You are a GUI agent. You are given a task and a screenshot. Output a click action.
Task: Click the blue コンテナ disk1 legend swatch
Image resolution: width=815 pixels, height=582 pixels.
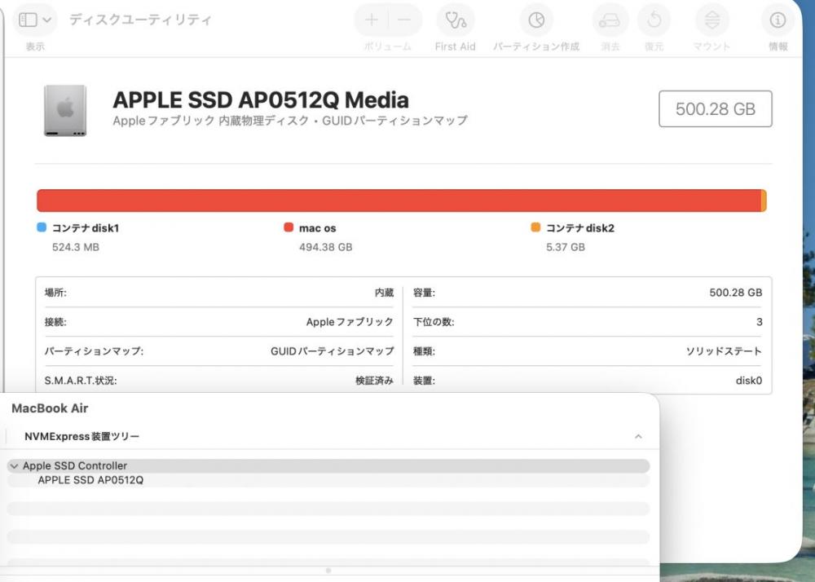point(42,228)
